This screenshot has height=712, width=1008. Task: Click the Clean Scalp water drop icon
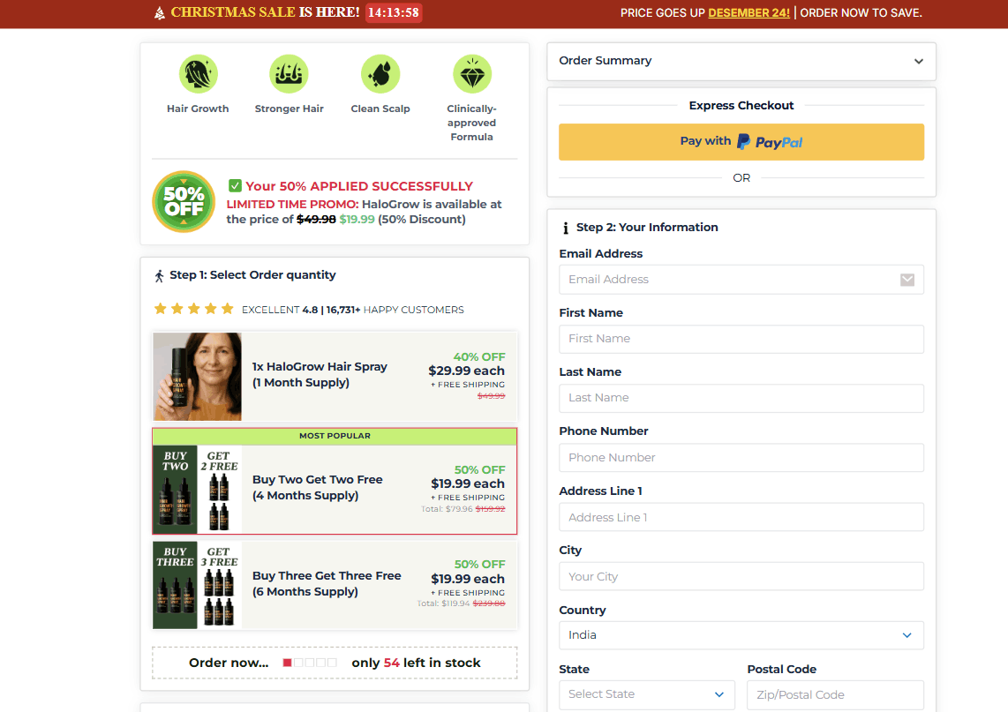[x=380, y=74]
